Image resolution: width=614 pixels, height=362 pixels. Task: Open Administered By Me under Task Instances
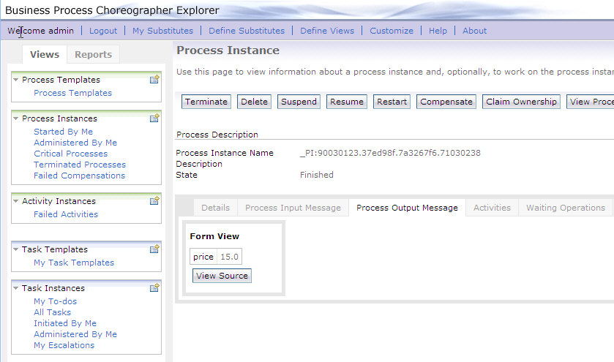coord(75,334)
